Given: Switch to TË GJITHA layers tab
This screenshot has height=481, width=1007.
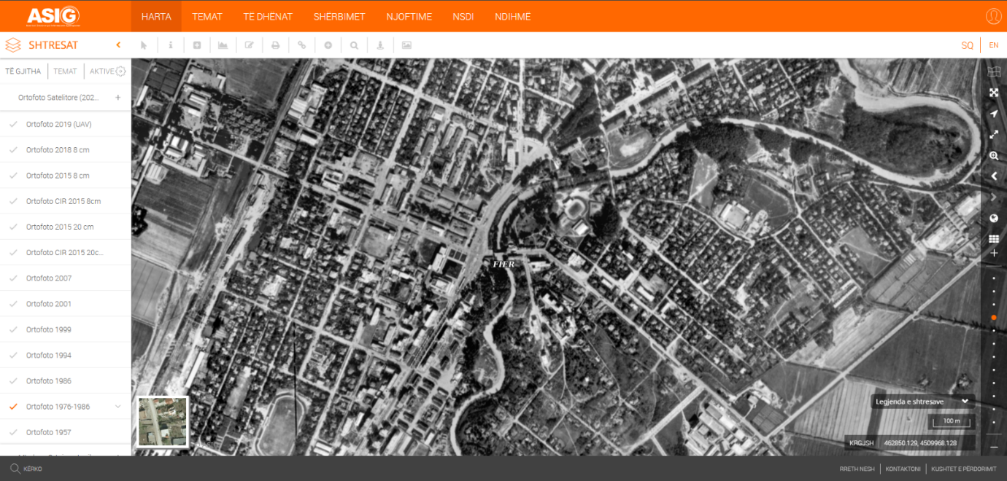Looking at the screenshot, I should pyautogui.click(x=23, y=71).
